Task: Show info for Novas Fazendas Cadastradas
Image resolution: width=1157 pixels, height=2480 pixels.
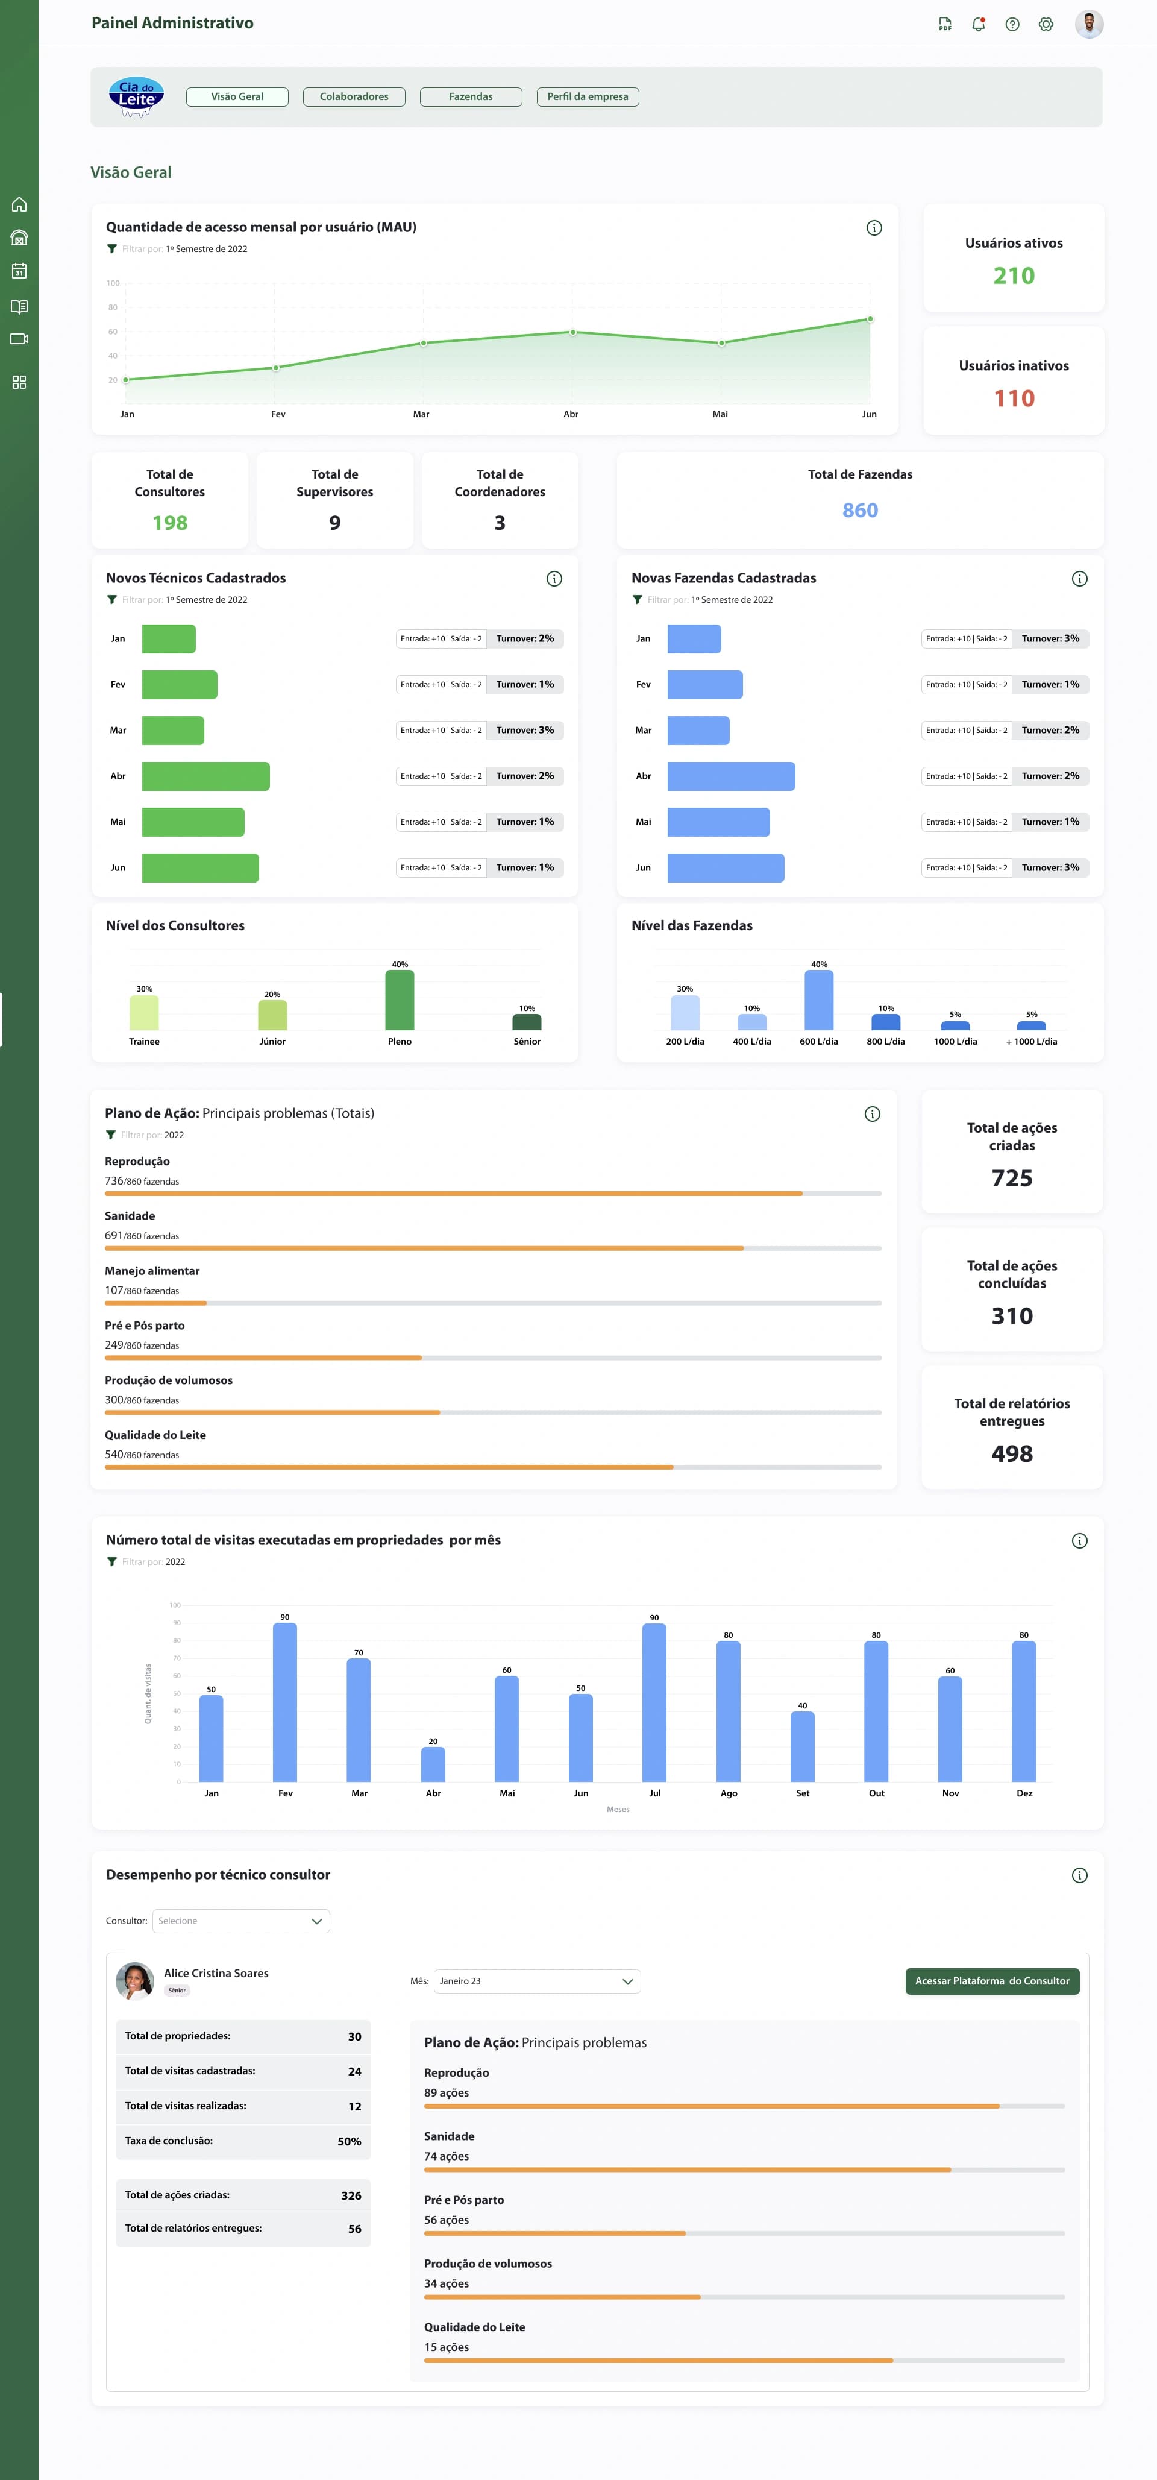Action: (1079, 579)
